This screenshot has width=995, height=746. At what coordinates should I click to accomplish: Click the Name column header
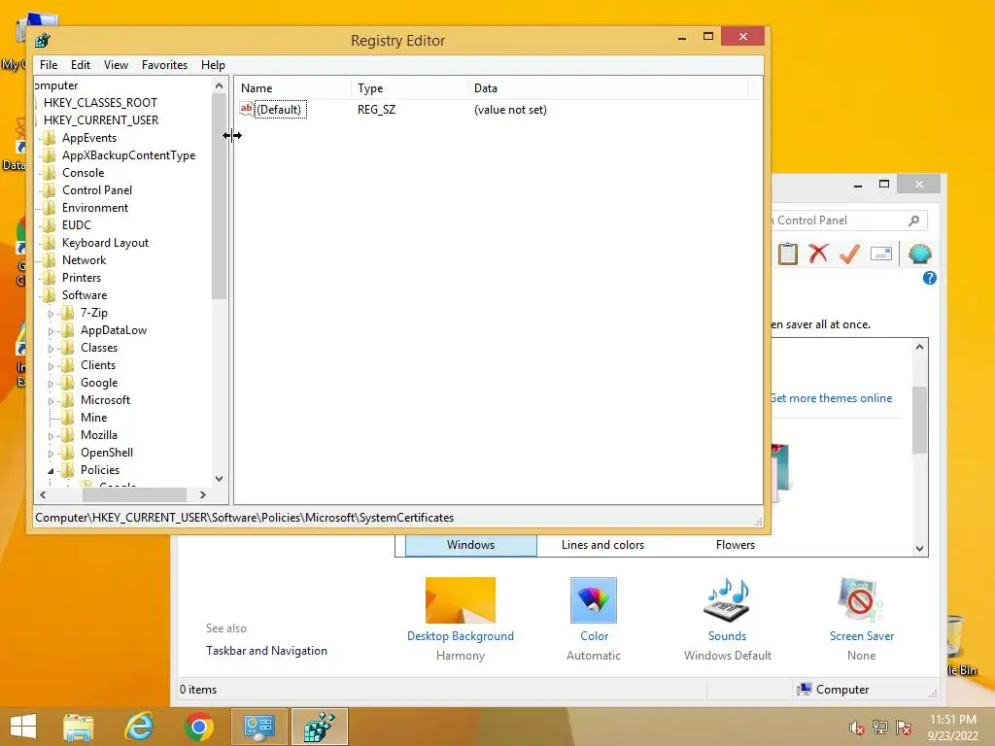292,88
